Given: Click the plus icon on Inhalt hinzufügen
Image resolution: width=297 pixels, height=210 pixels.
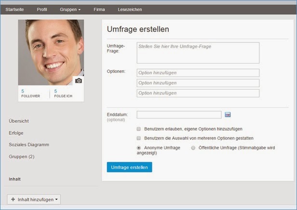Looking at the screenshot, I should (x=13, y=199).
